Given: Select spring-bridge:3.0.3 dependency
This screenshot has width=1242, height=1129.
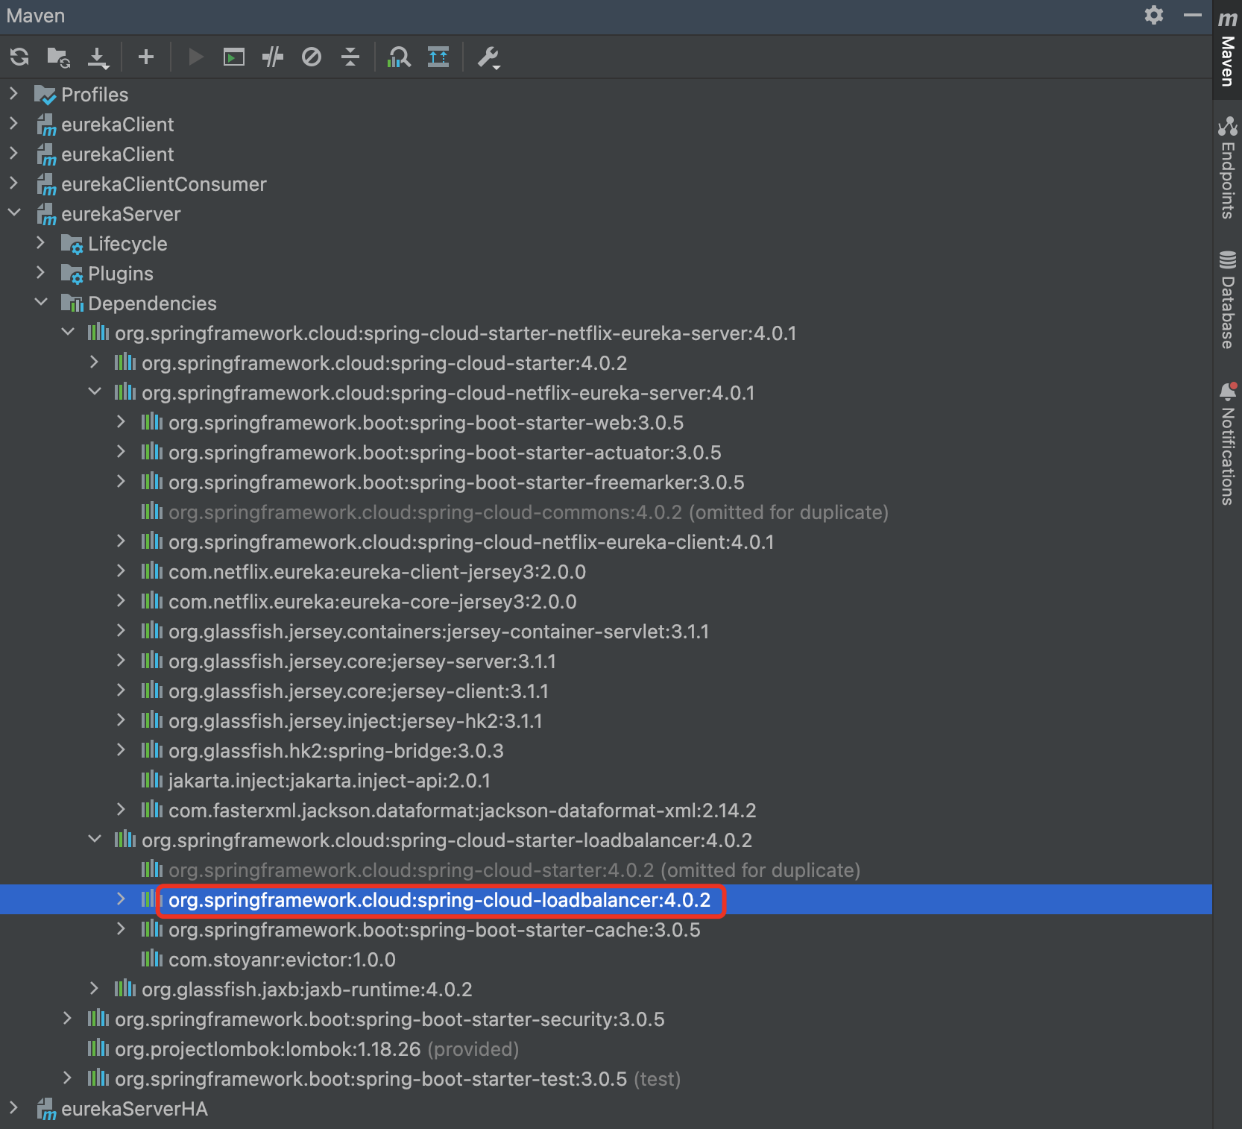Looking at the screenshot, I should [x=606, y=750].
